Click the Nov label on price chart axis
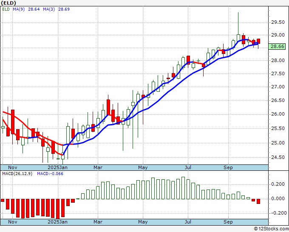 (x=12, y=167)
